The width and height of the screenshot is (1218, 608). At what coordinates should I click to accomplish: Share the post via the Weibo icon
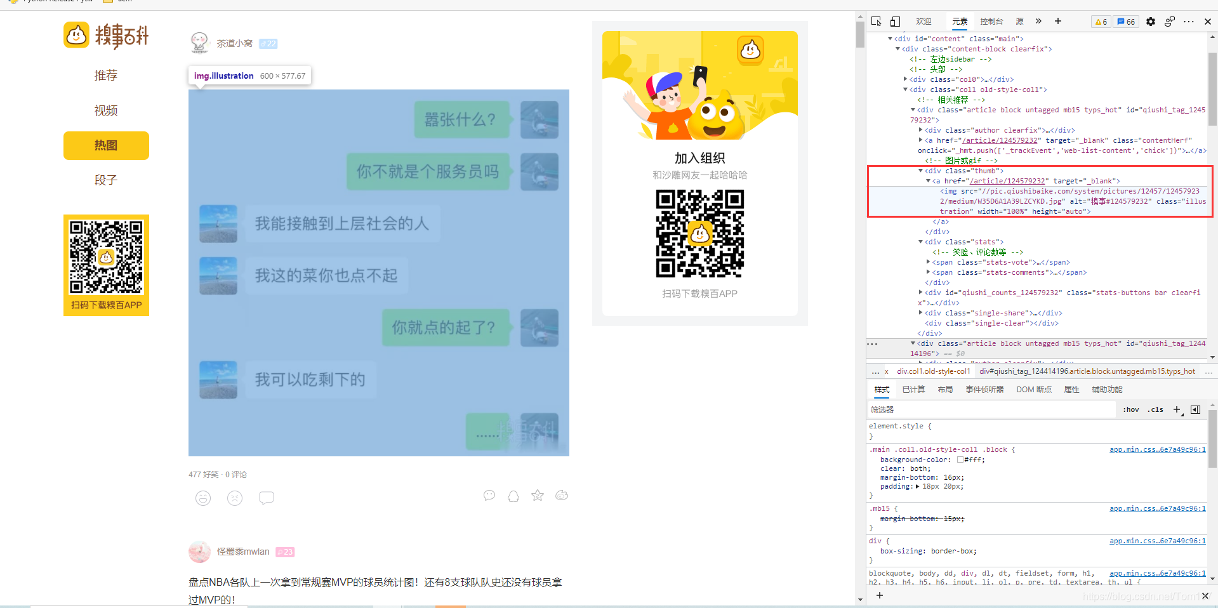click(562, 496)
